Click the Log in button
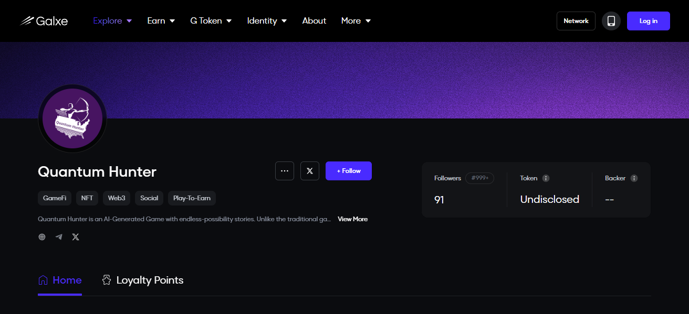The height and width of the screenshot is (314, 689). 649,21
